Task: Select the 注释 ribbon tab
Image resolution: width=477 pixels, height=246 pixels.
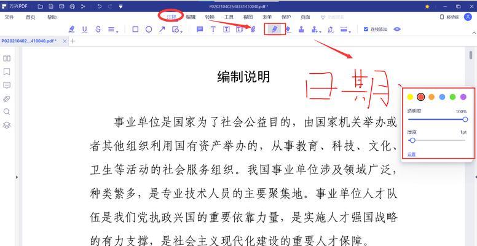Action: pyautogui.click(x=171, y=17)
